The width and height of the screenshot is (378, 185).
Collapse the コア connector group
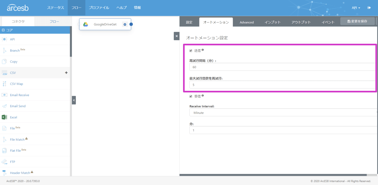point(3,30)
